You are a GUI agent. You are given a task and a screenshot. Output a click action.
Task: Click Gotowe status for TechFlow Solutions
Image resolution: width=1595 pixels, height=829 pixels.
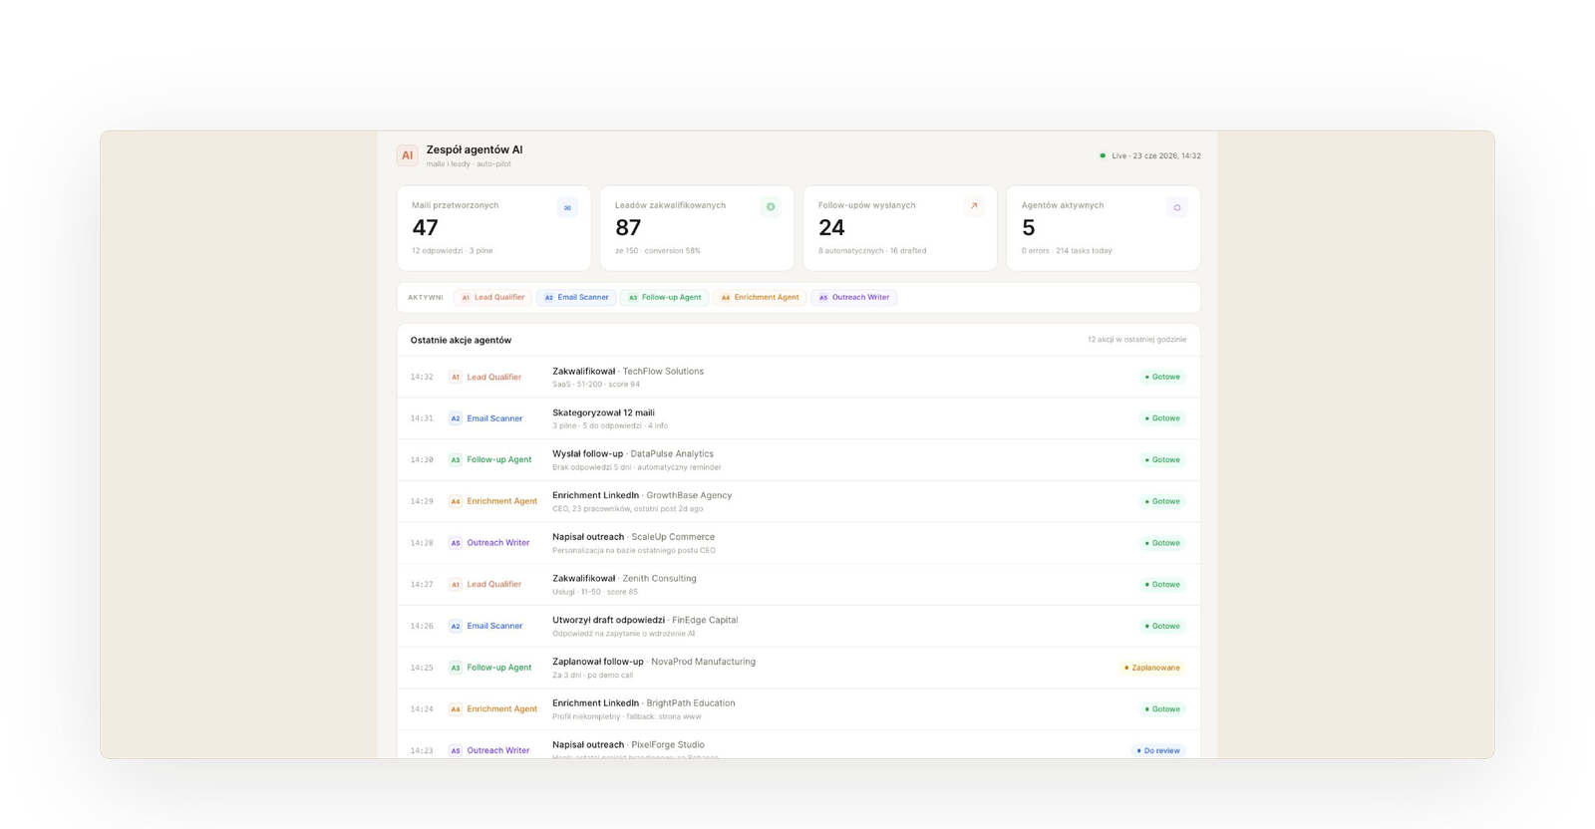click(1162, 377)
